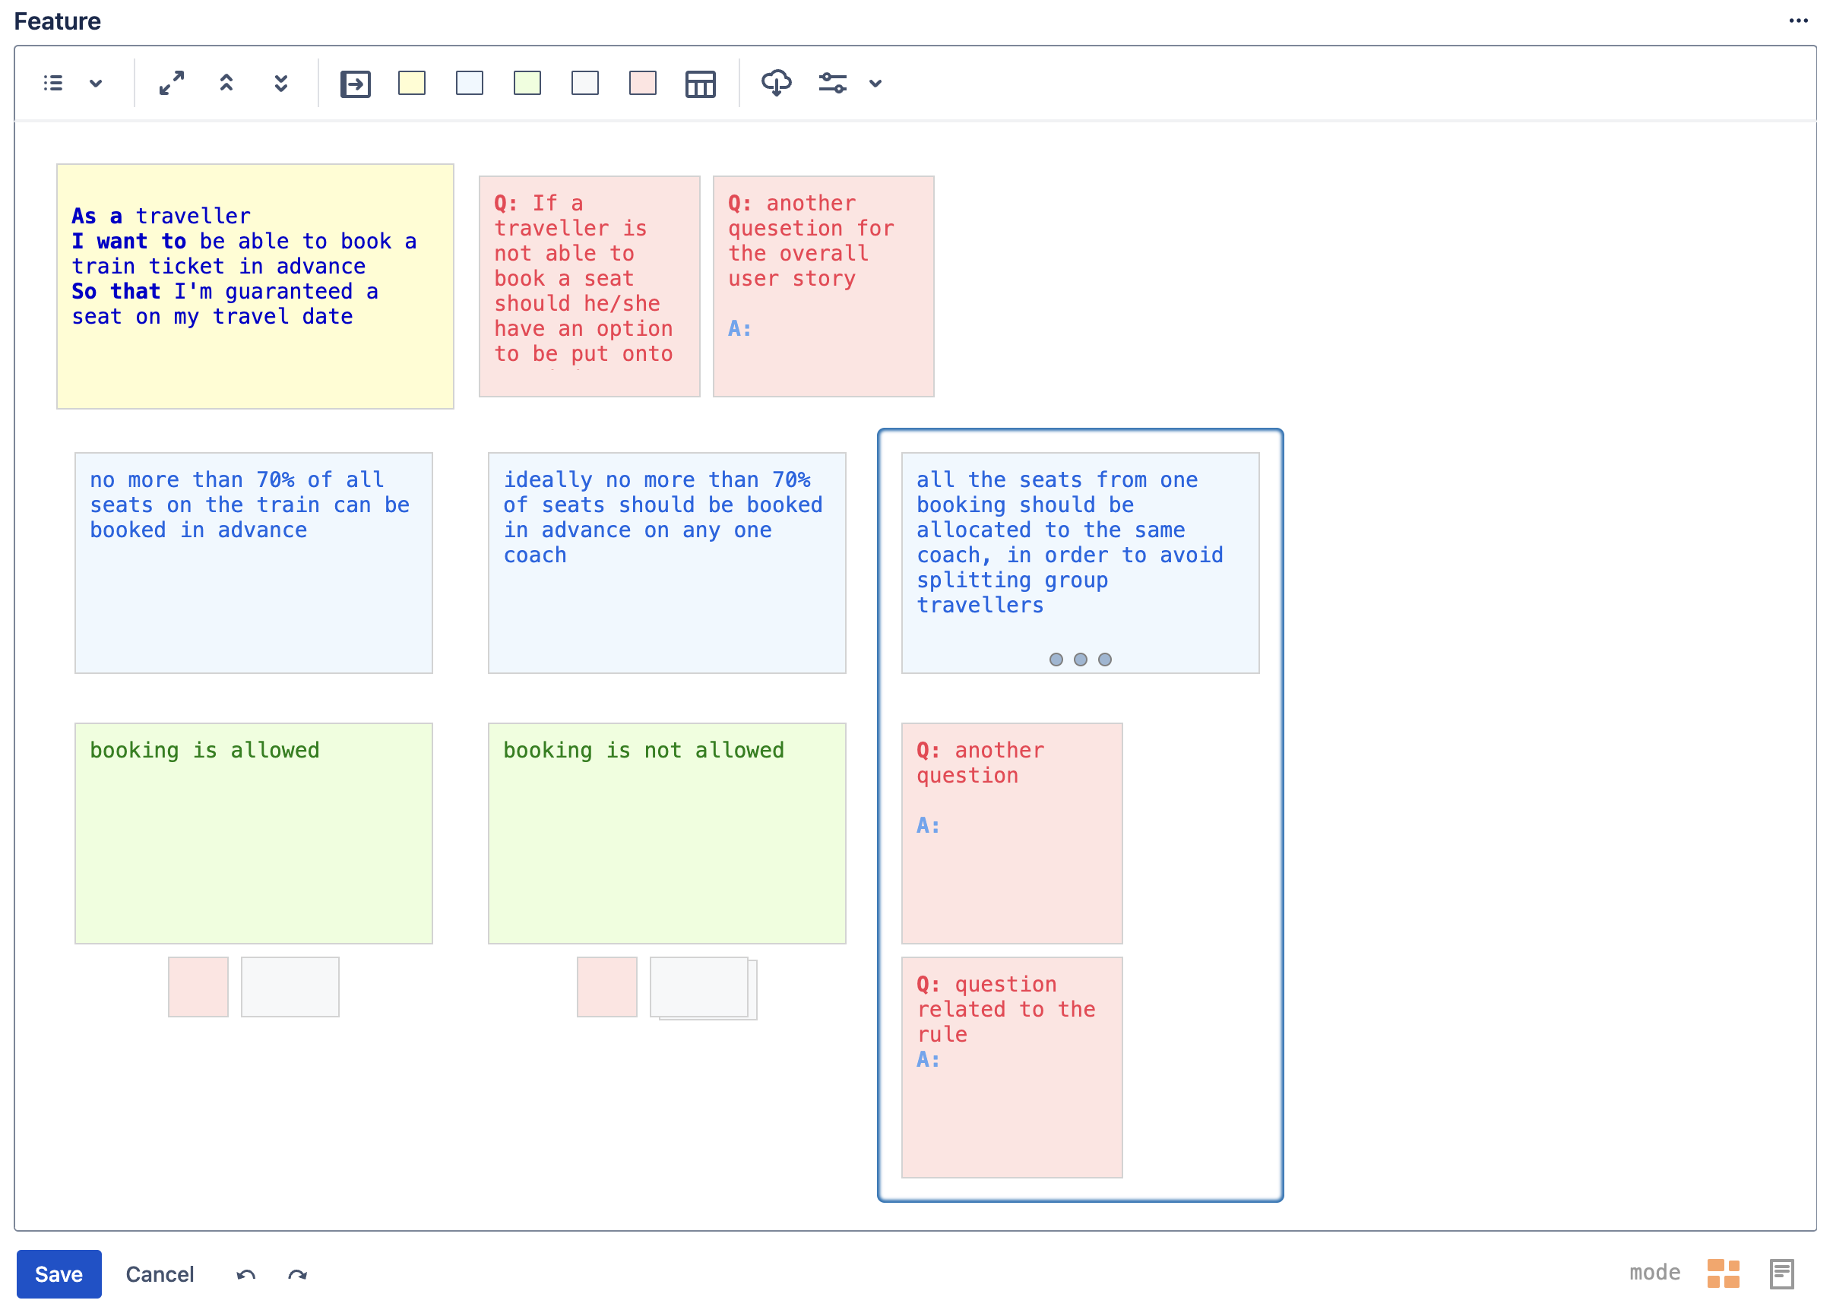The width and height of the screenshot is (1833, 1316).
Task: Switch to document text mode view
Action: point(1781,1273)
